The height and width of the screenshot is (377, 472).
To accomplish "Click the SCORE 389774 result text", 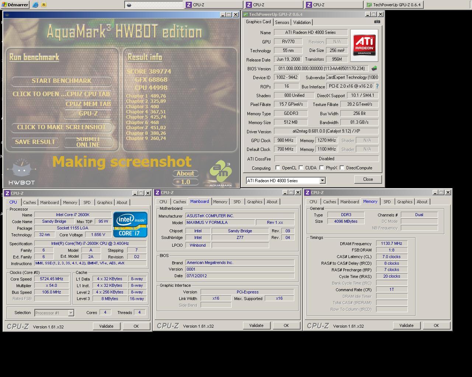I will 149,71.
